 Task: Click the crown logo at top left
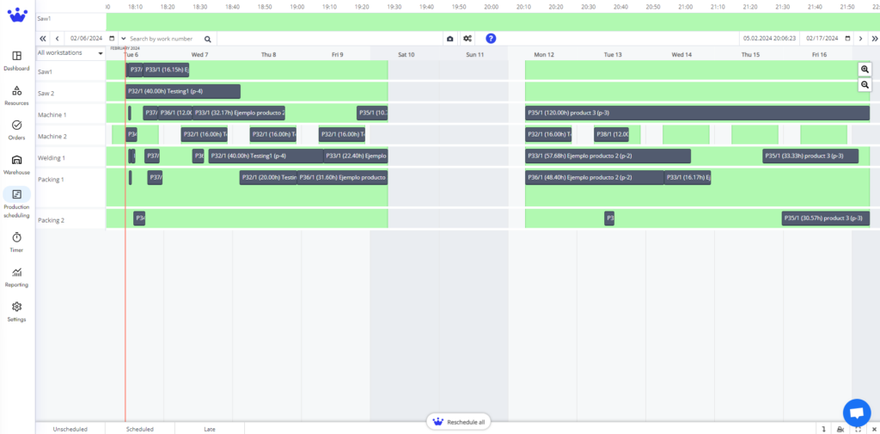click(x=17, y=14)
